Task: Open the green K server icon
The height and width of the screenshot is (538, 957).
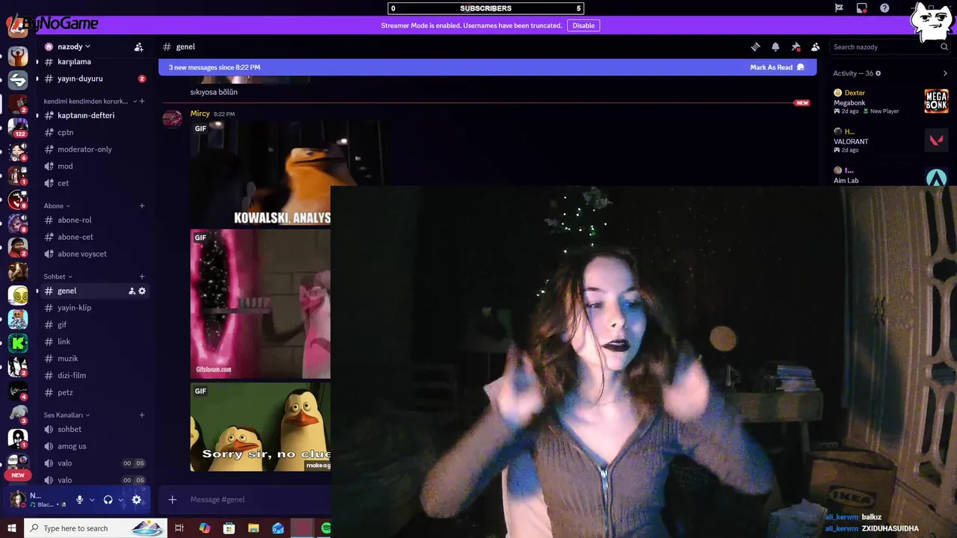Action: tap(18, 343)
